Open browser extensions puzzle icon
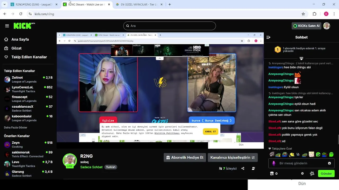 click(x=315, y=14)
